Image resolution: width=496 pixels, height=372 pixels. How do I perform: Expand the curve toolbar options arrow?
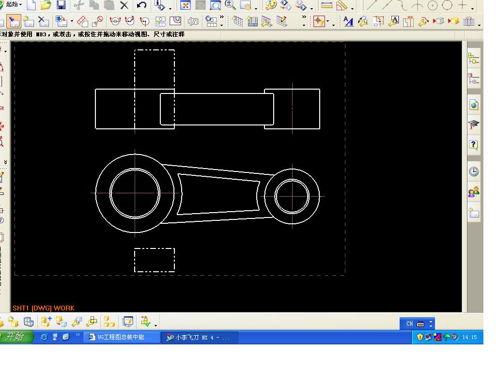473,9
